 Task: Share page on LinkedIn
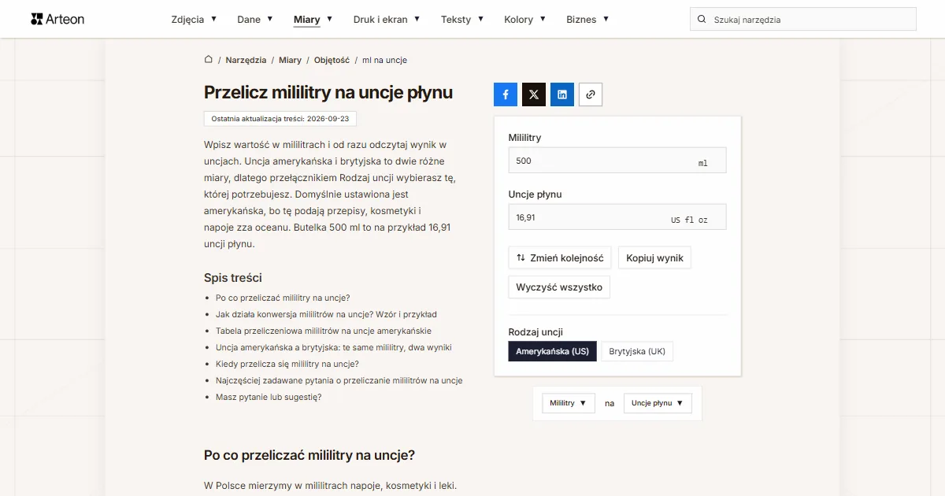click(562, 94)
